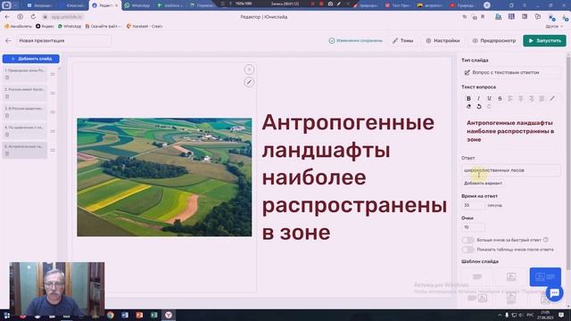Reload the page in the browser
Image resolution: width=571 pixels, height=321 pixels.
tap(33, 17)
